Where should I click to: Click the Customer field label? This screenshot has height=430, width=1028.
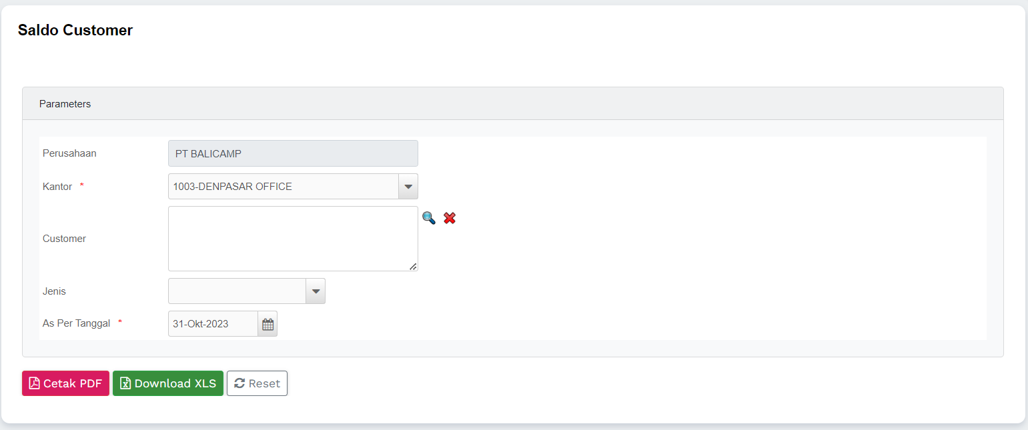point(64,239)
